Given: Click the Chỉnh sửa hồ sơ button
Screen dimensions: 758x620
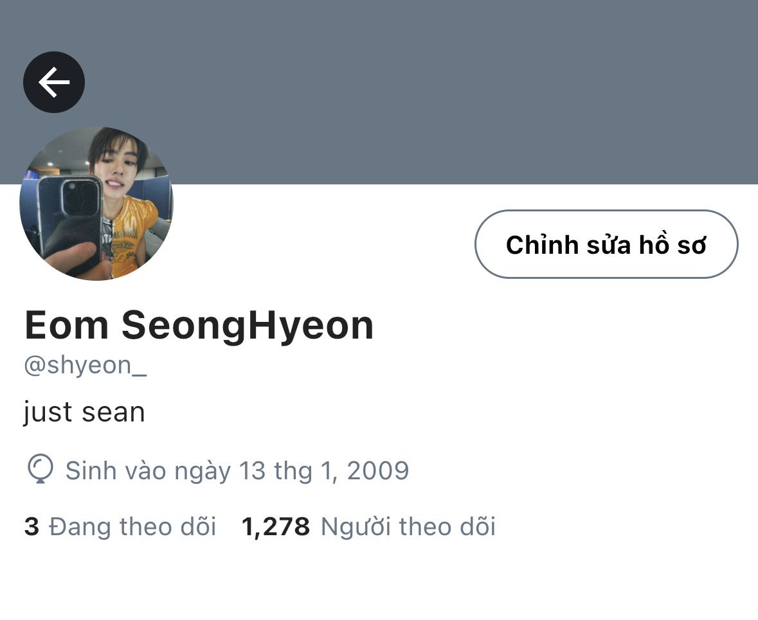Looking at the screenshot, I should (606, 244).
